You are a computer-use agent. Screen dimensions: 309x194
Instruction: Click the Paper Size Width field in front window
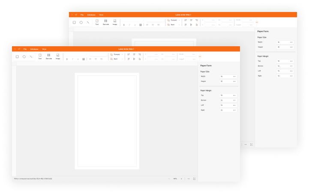coord(228,76)
